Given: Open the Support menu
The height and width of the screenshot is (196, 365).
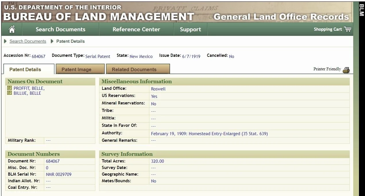Looking at the screenshot, I should pyautogui.click(x=190, y=29).
